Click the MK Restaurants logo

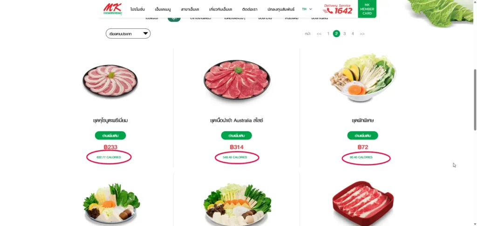point(112,9)
